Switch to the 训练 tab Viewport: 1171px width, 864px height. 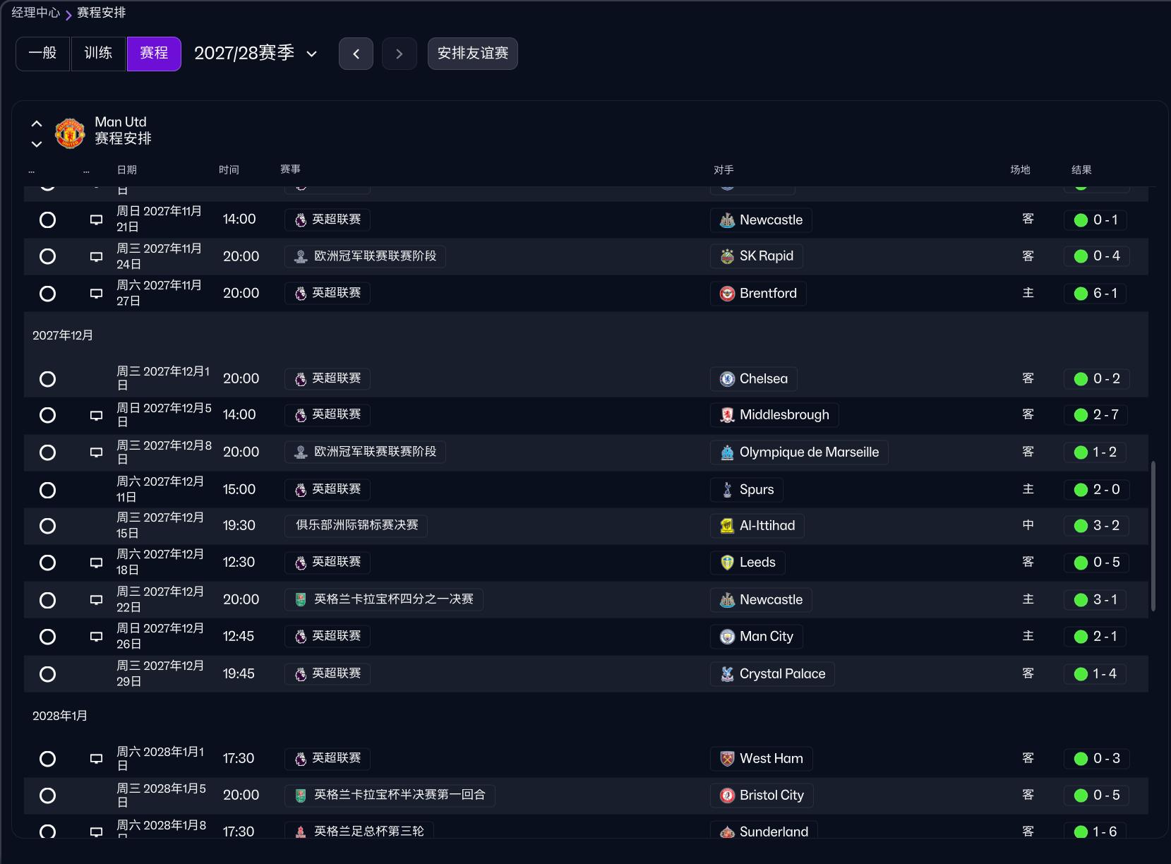click(98, 53)
